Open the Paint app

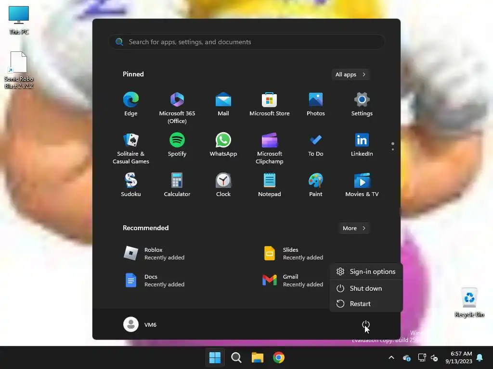(316, 185)
